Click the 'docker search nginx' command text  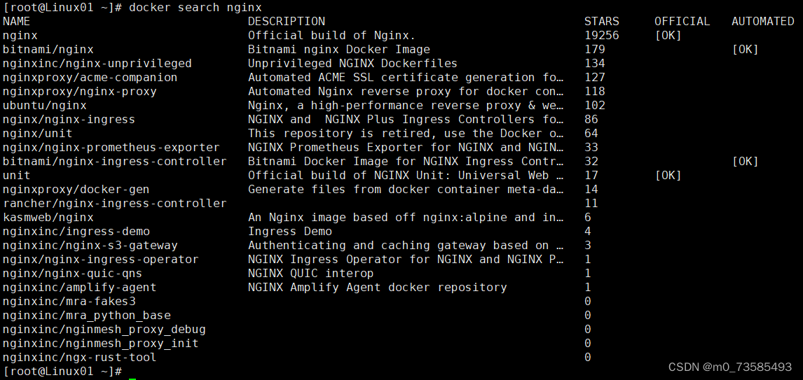point(195,8)
